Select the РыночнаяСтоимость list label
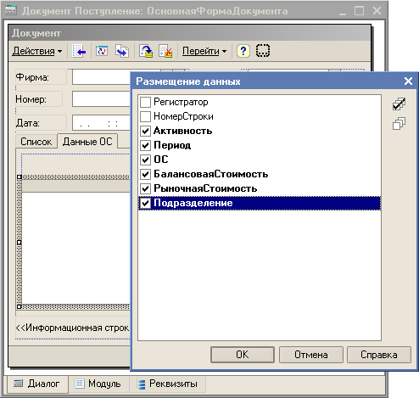 click(x=205, y=188)
